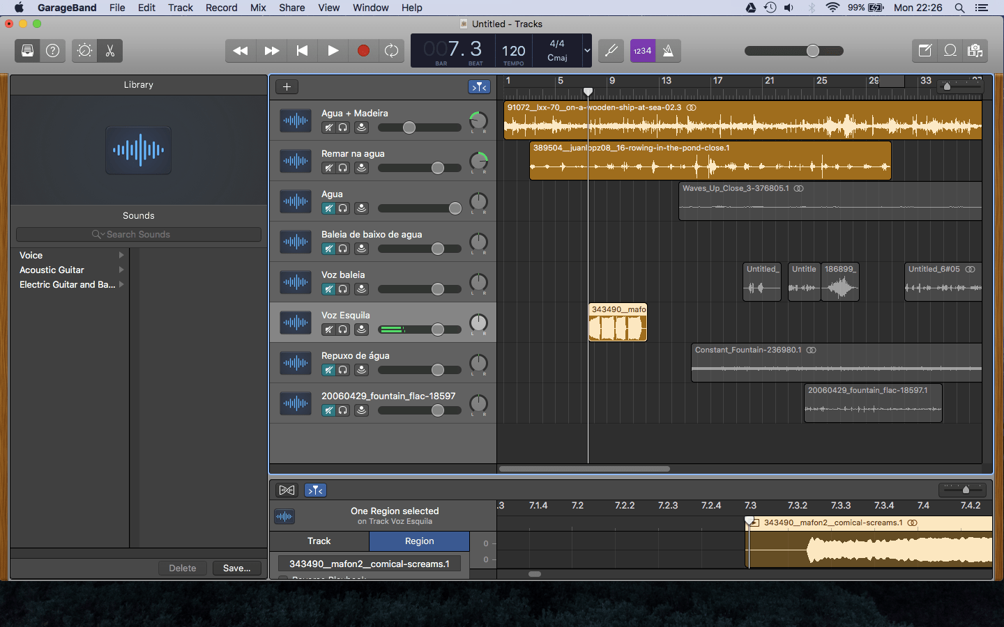The image size is (1004, 627).
Task: Toggle the Cycle loop button
Action: coord(392,51)
